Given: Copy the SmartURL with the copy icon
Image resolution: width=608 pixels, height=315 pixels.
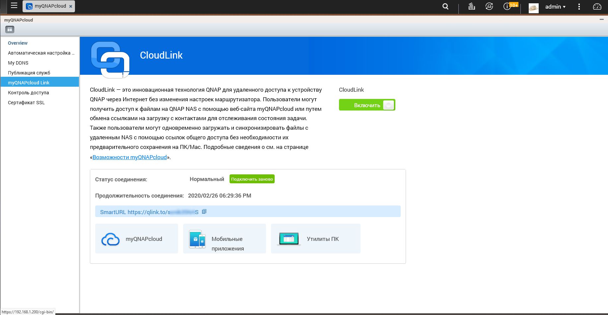Looking at the screenshot, I should click(204, 211).
